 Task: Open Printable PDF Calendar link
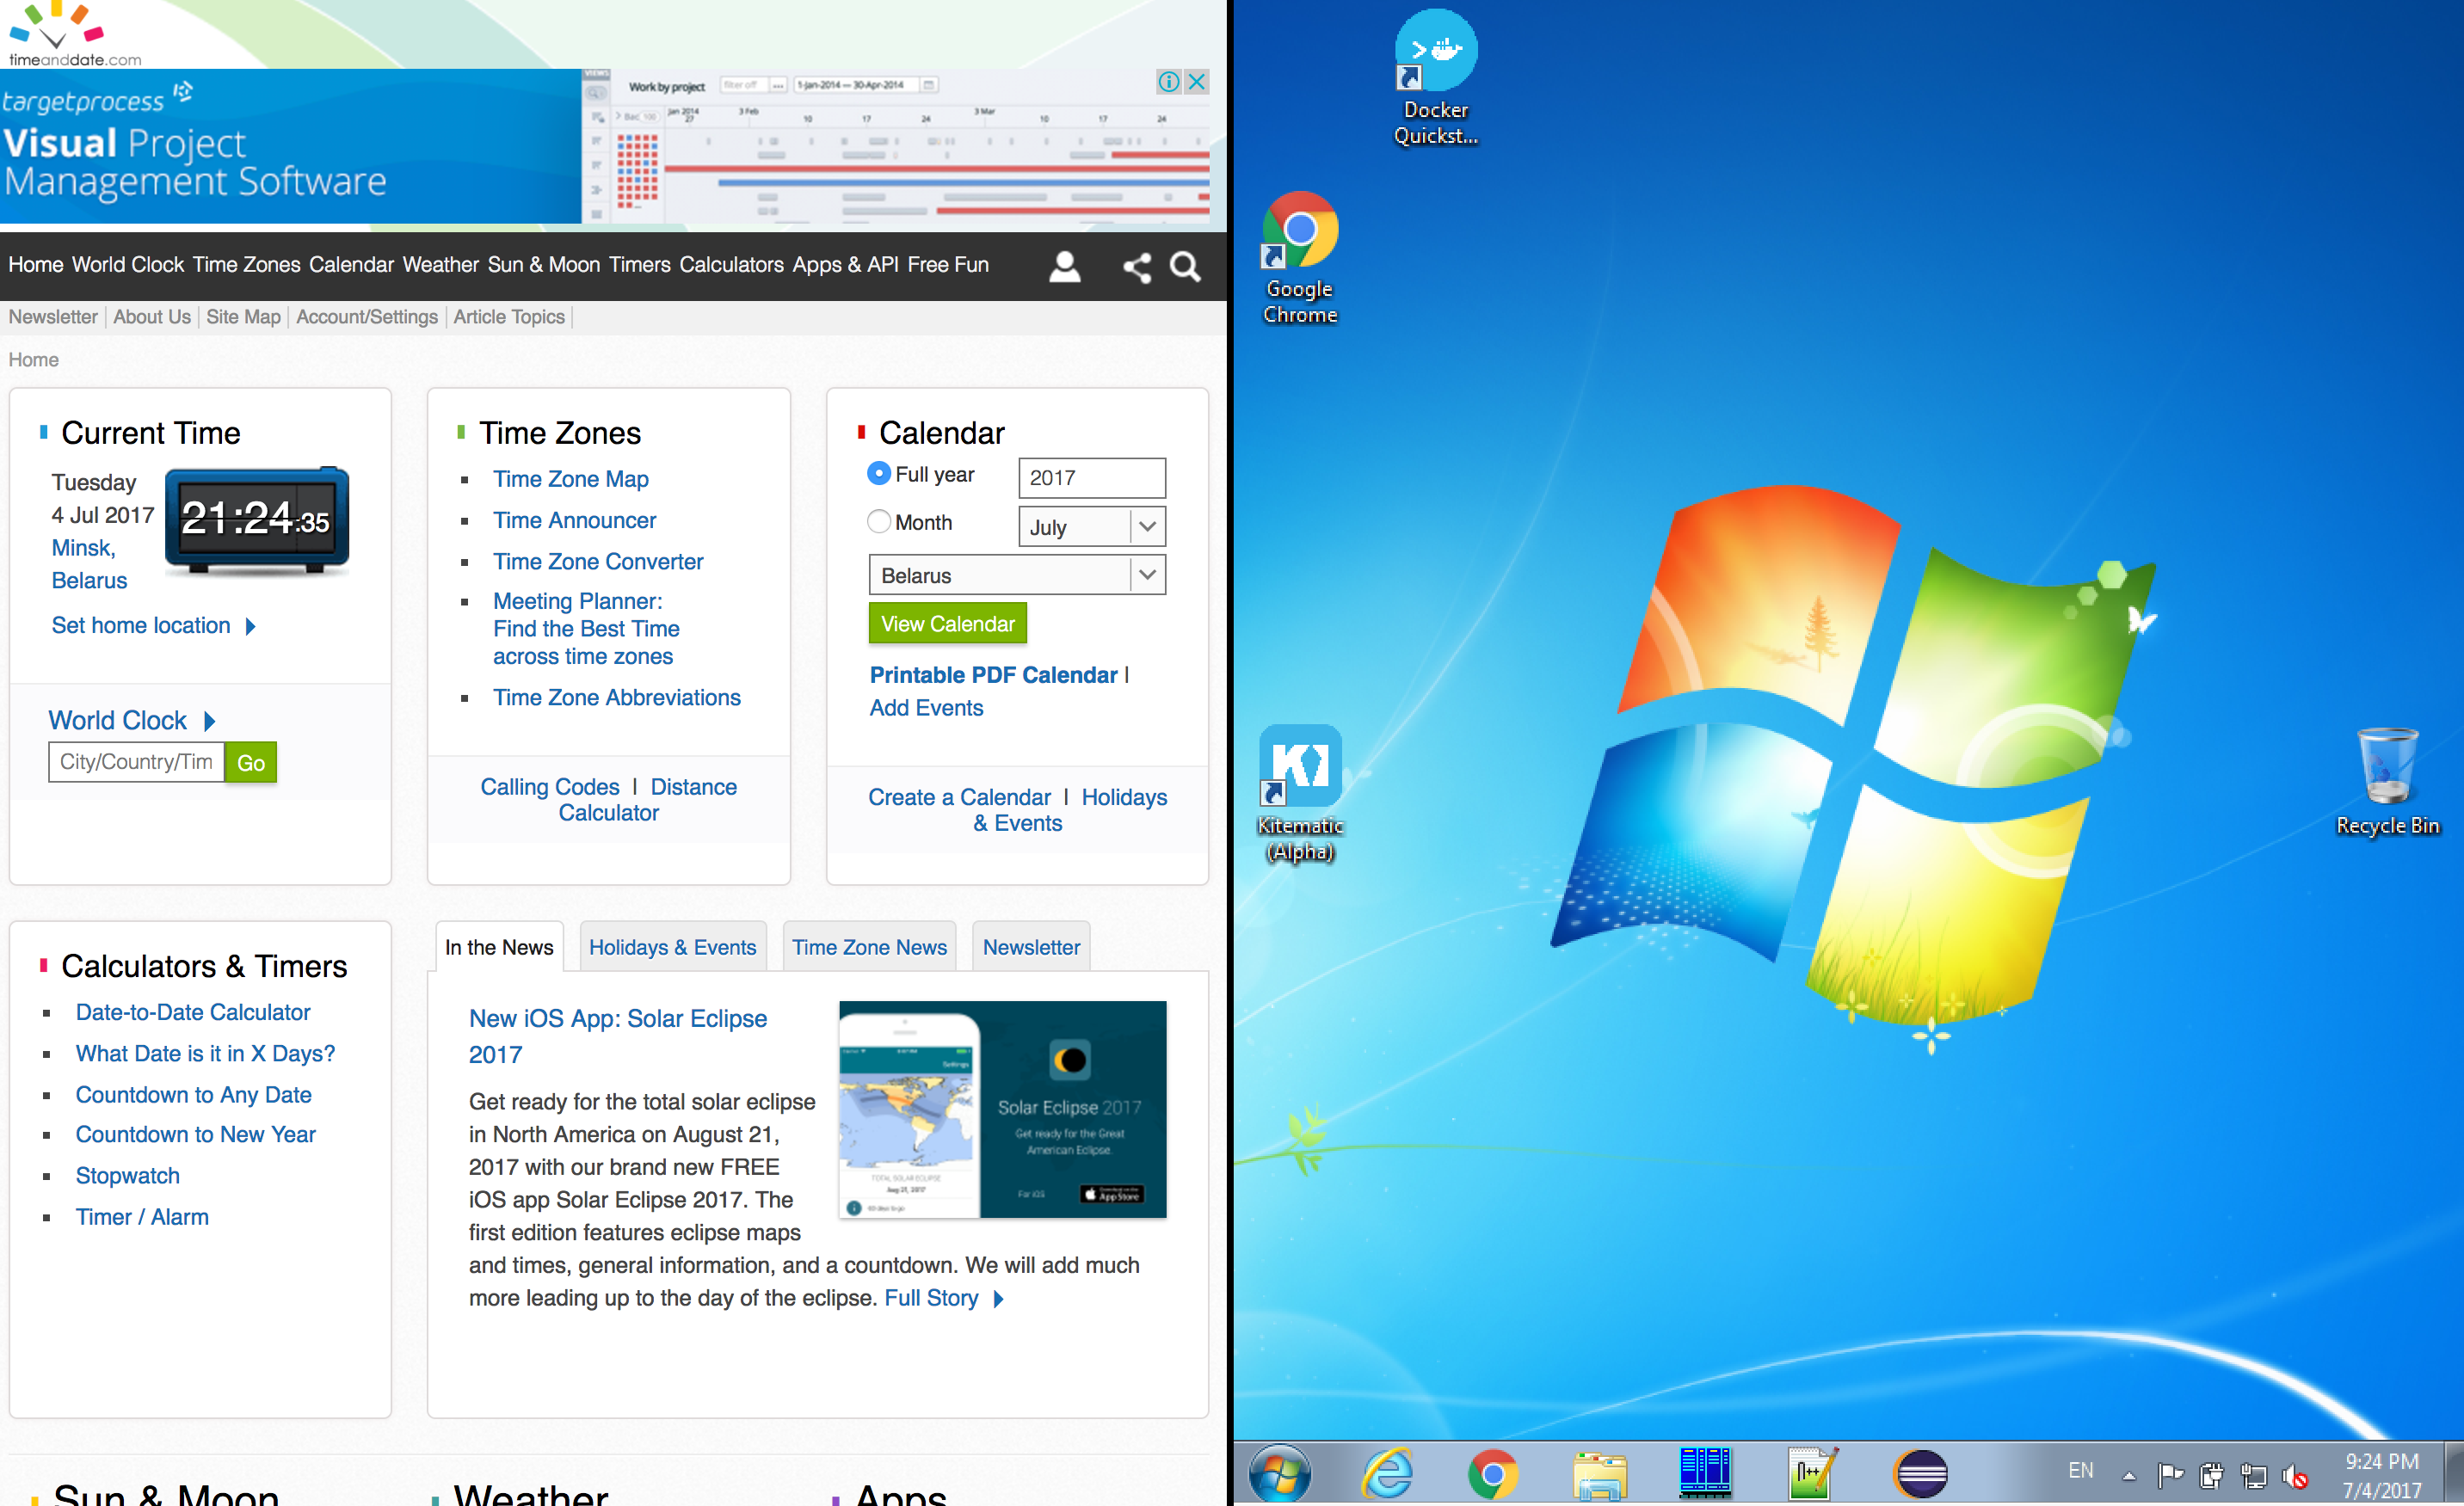tap(993, 675)
